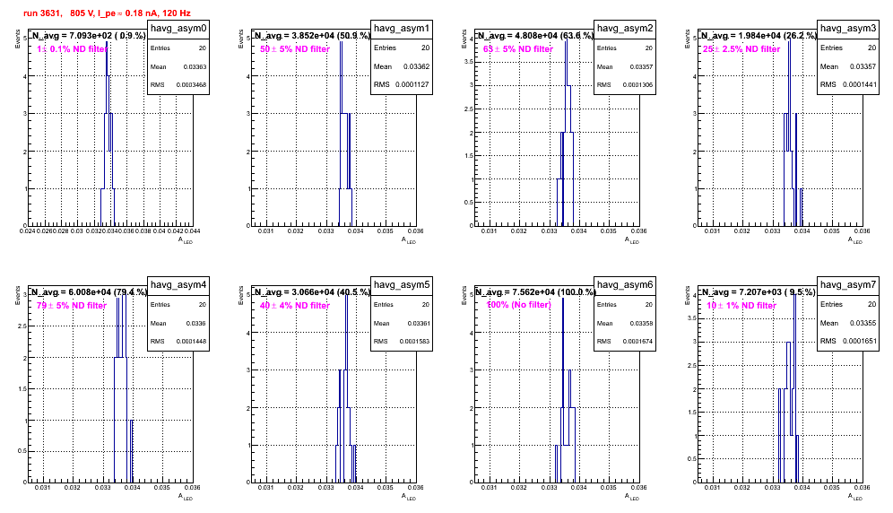Select the magenta '10± 1% ND filter' label
Viewport: 893px width, 513px height.
point(741,306)
